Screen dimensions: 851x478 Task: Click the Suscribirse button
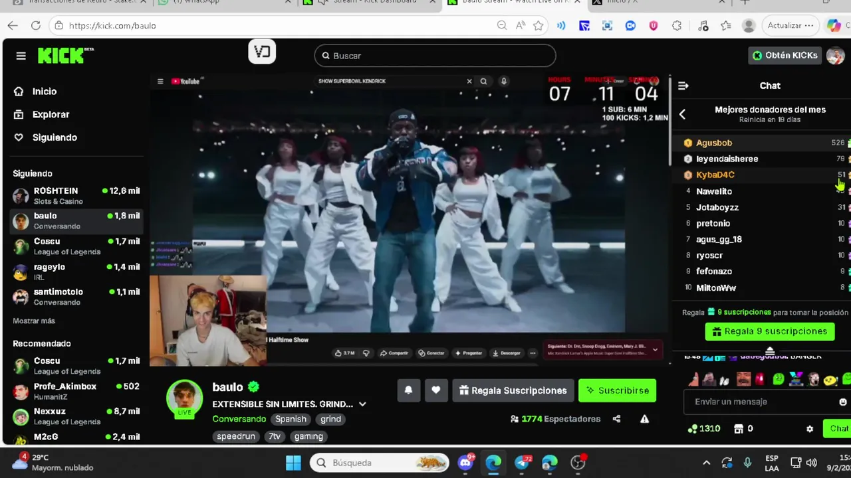point(618,390)
